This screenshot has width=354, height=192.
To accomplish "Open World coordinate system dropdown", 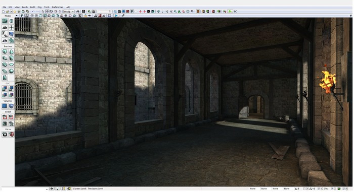I will [69, 12].
